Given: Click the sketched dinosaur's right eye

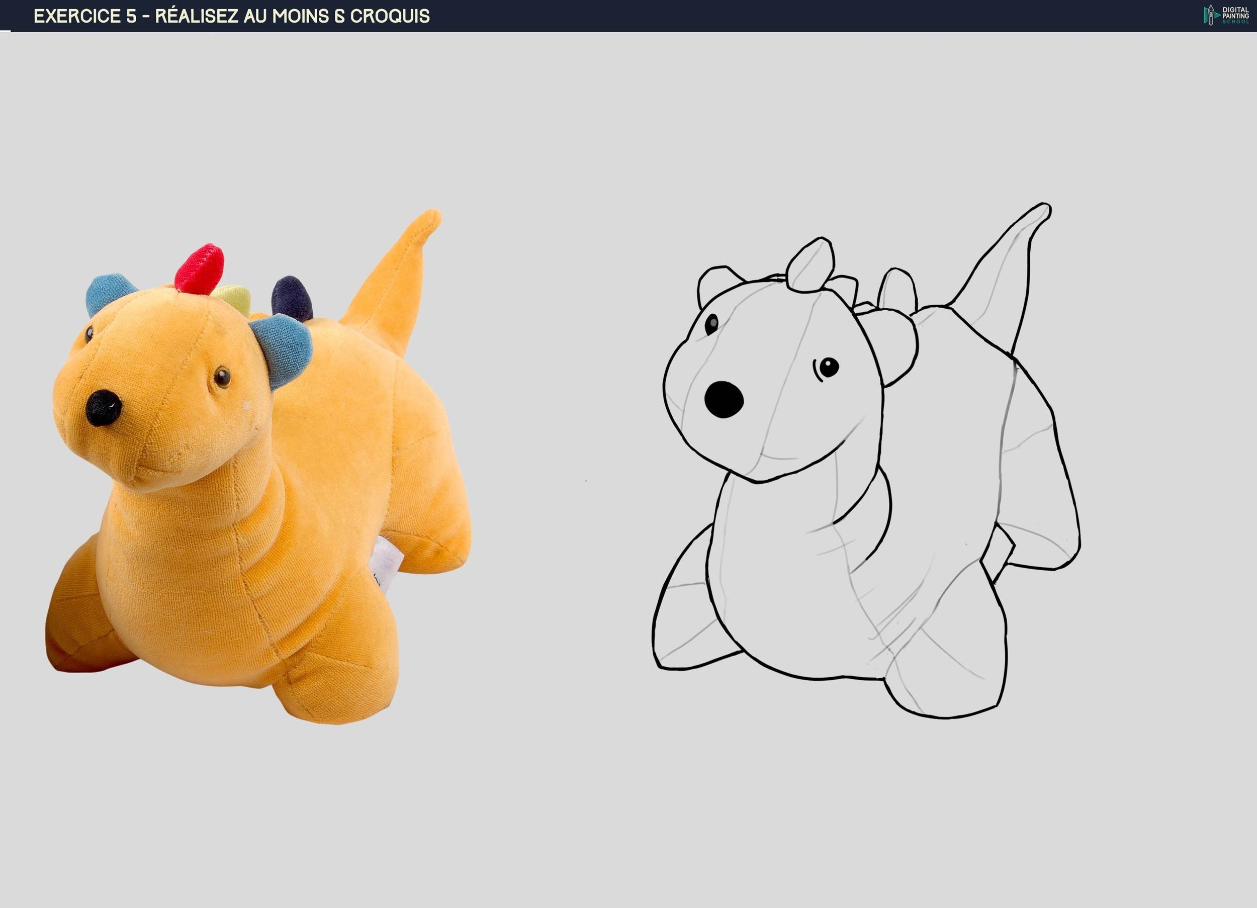Looking at the screenshot, I should click(x=829, y=367).
